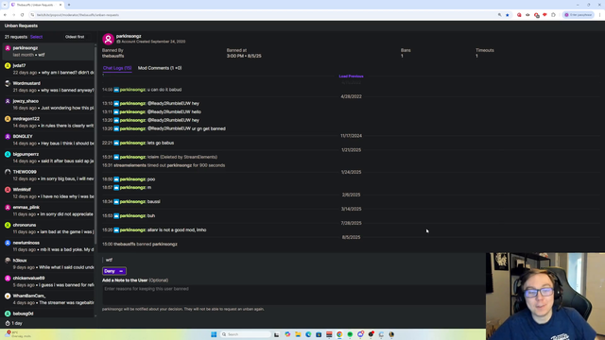
Task: Click the taskbar Search box
Action: pos(246,334)
